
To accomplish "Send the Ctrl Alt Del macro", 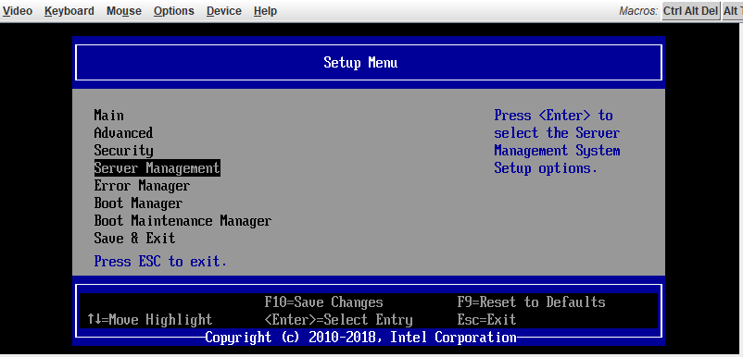I will (690, 11).
